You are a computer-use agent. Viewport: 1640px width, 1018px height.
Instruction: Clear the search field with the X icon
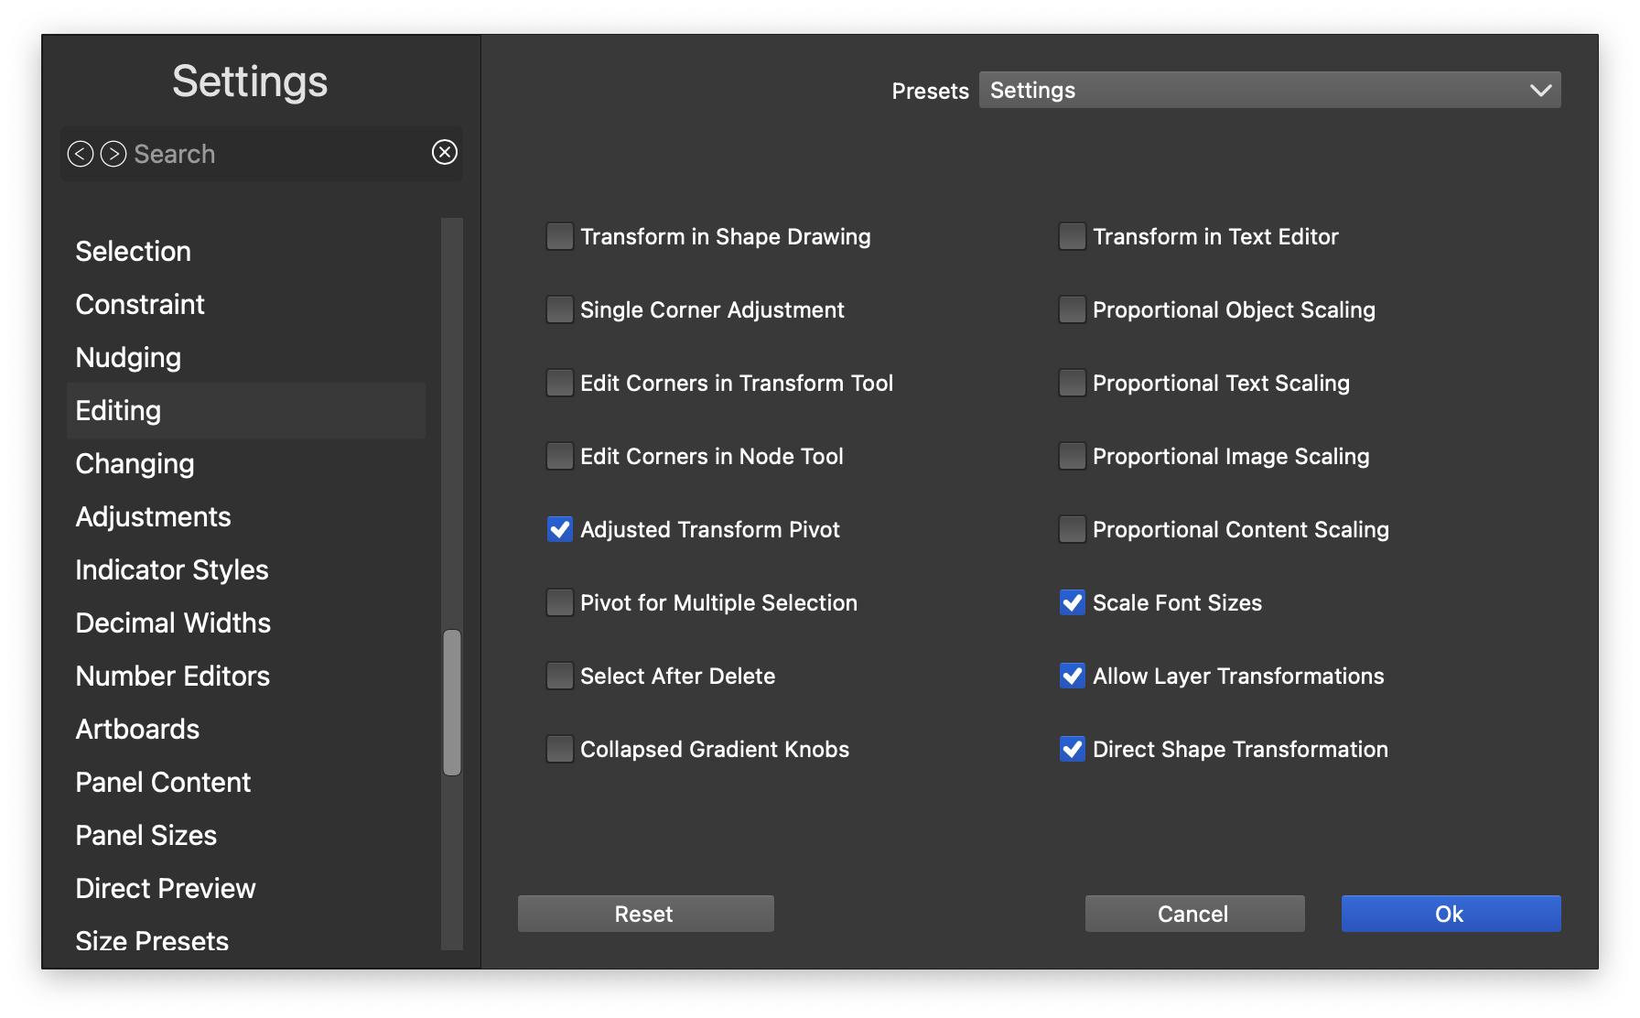(x=445, y=152)
